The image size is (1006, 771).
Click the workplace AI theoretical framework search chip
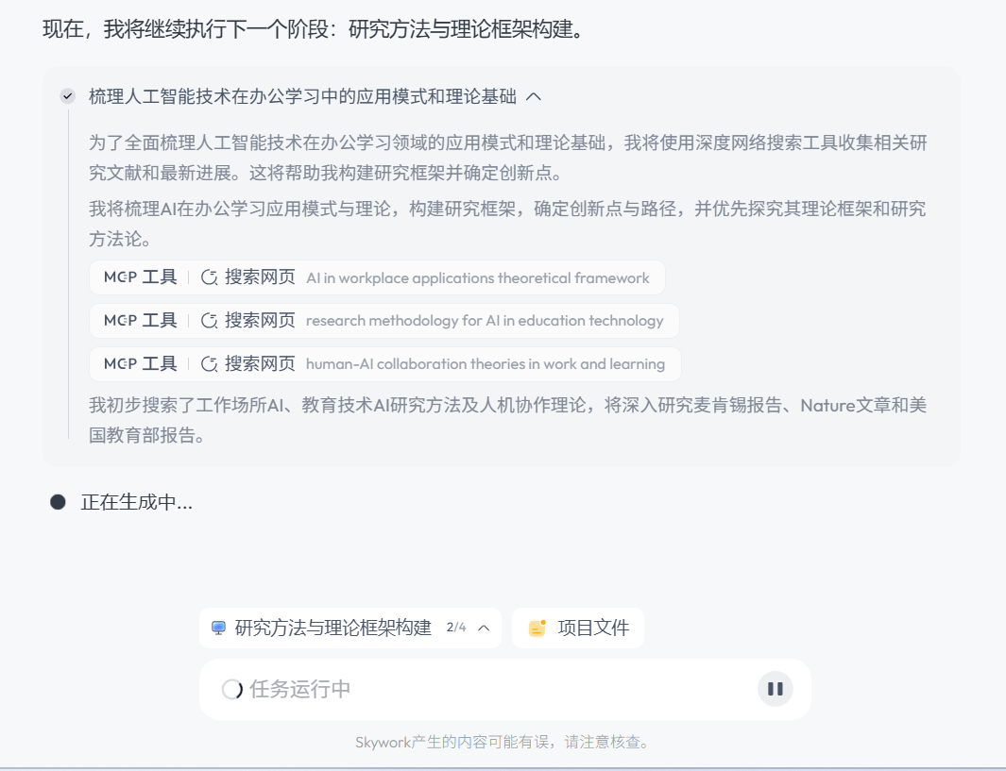click(378, 277)
